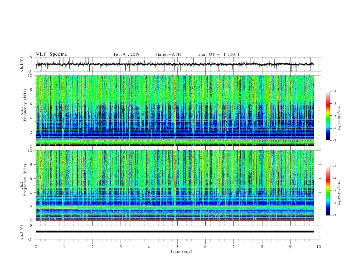
Task: Click the "4" tick on the time axis
Action: (x=149, y=247)
